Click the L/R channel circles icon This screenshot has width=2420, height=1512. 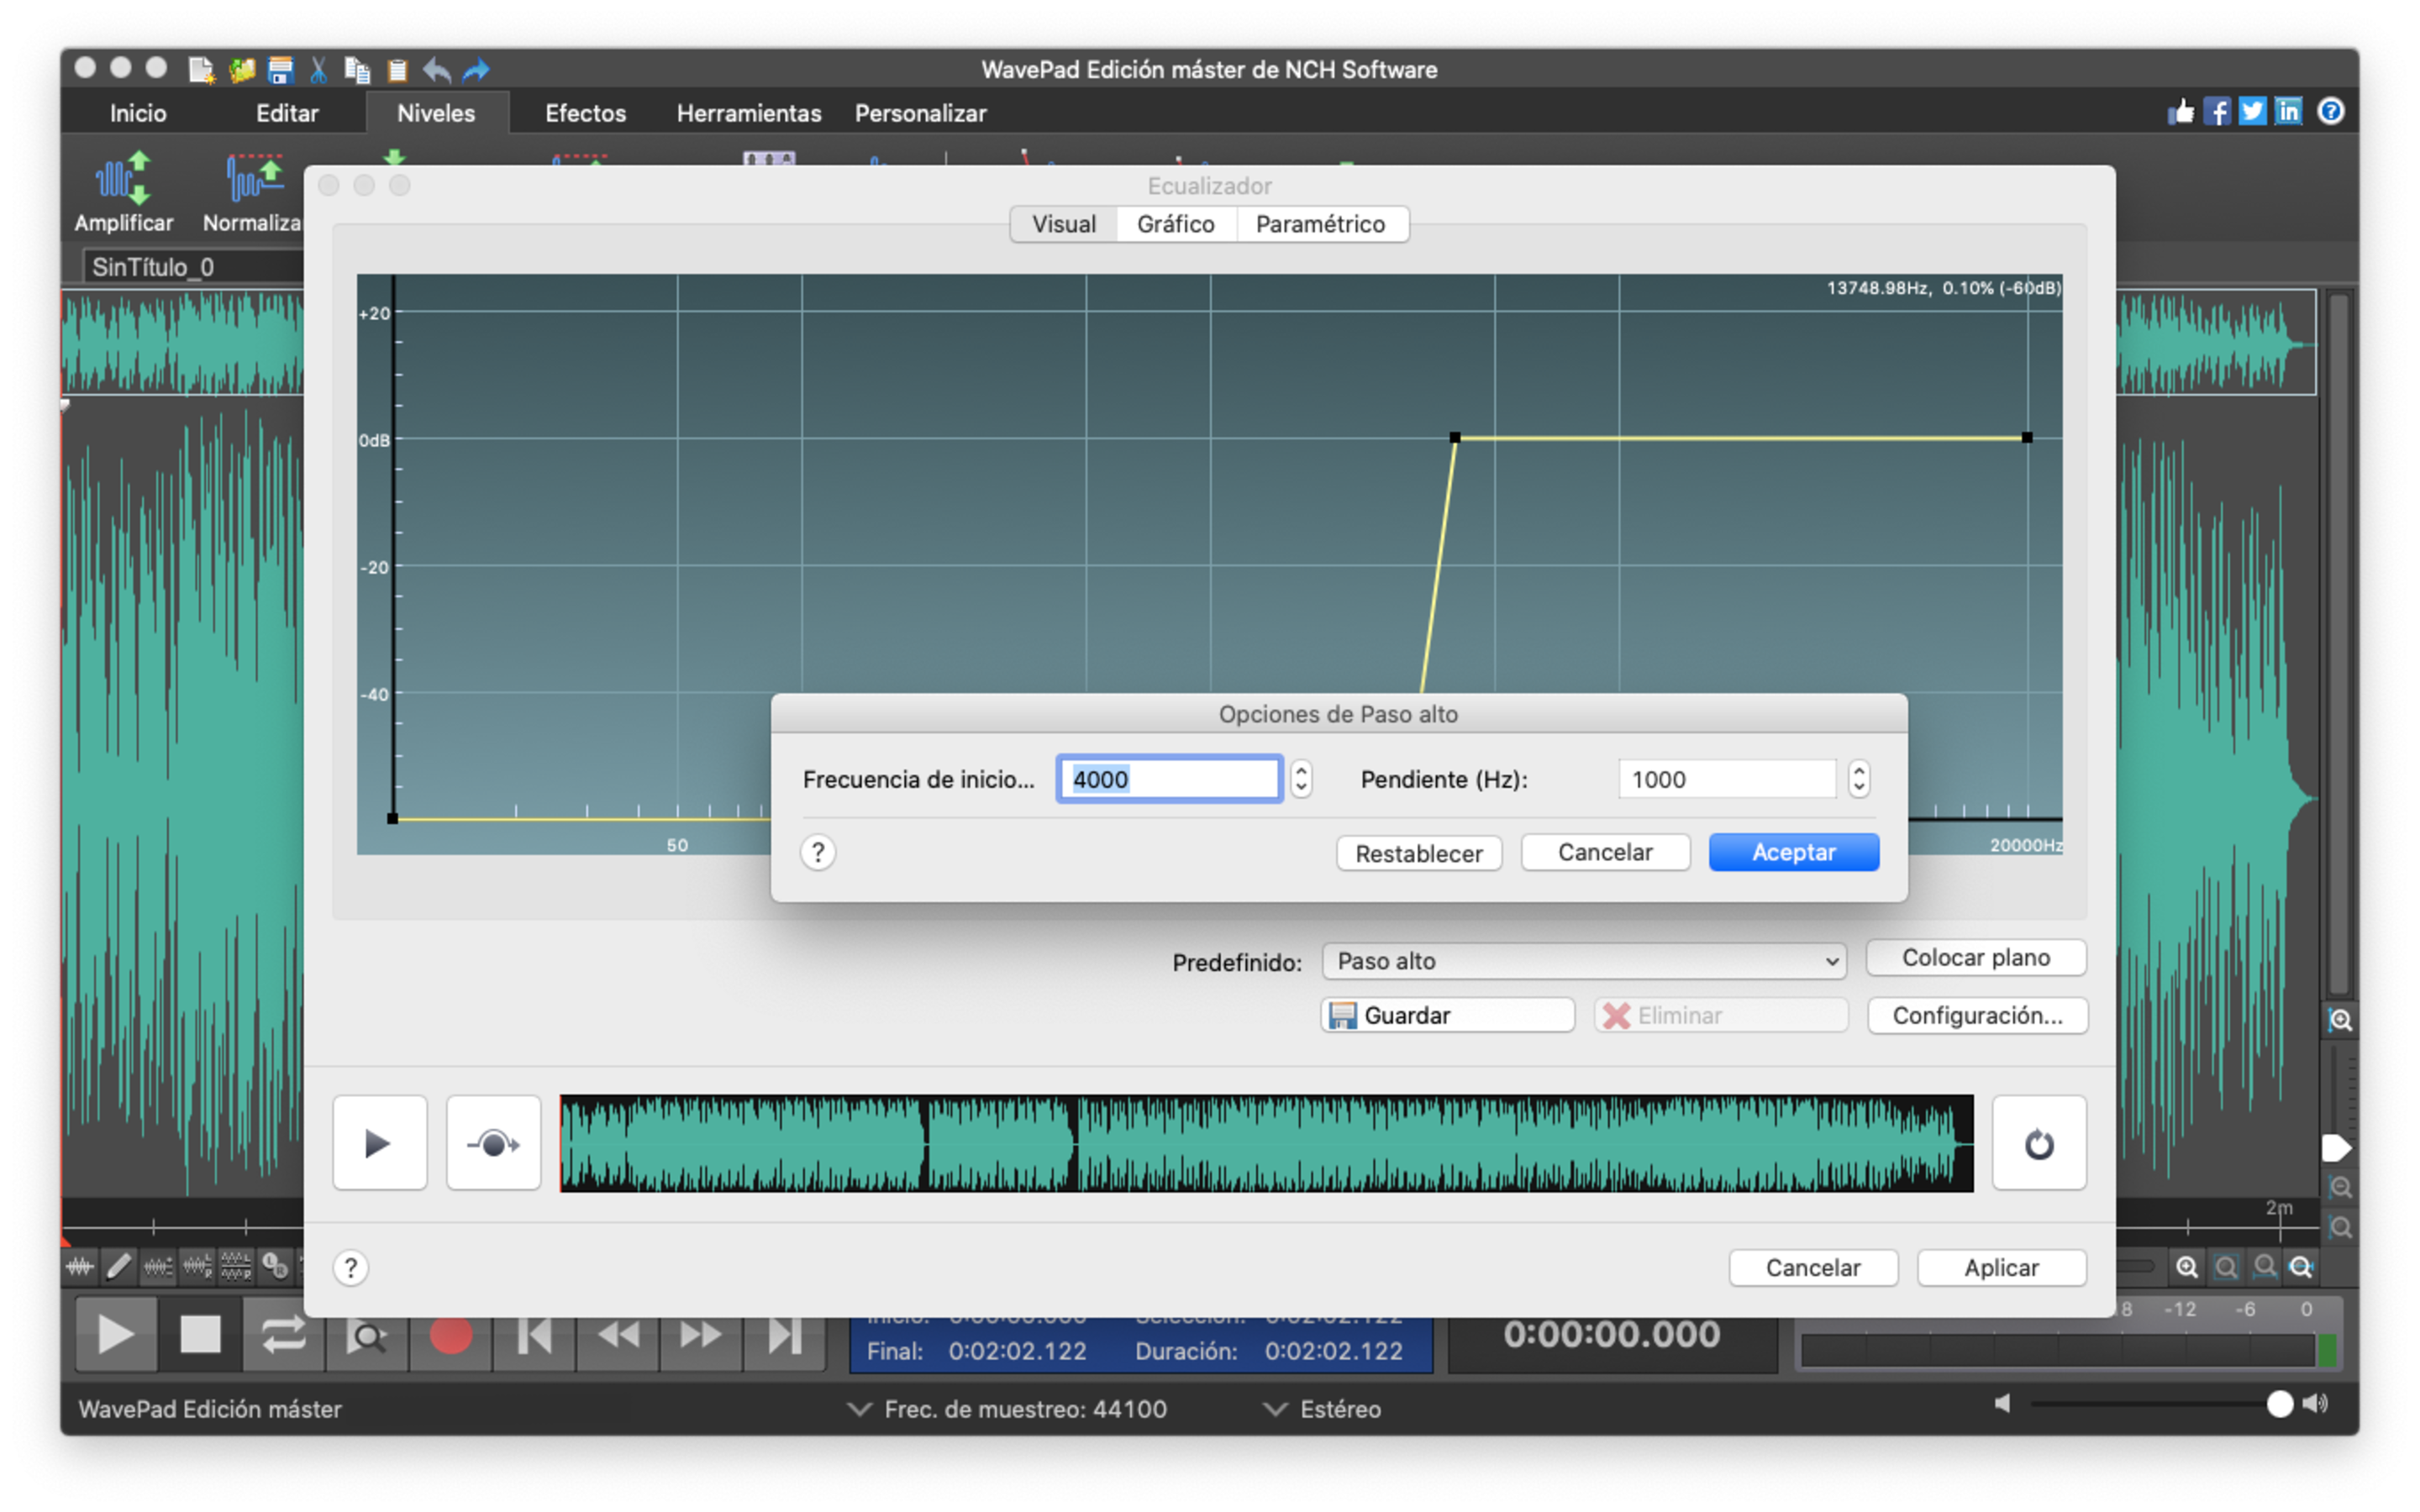click(275, 1267)
